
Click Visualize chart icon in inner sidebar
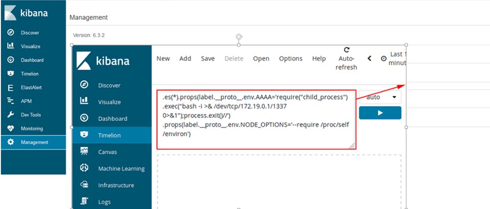click(84, 101)
